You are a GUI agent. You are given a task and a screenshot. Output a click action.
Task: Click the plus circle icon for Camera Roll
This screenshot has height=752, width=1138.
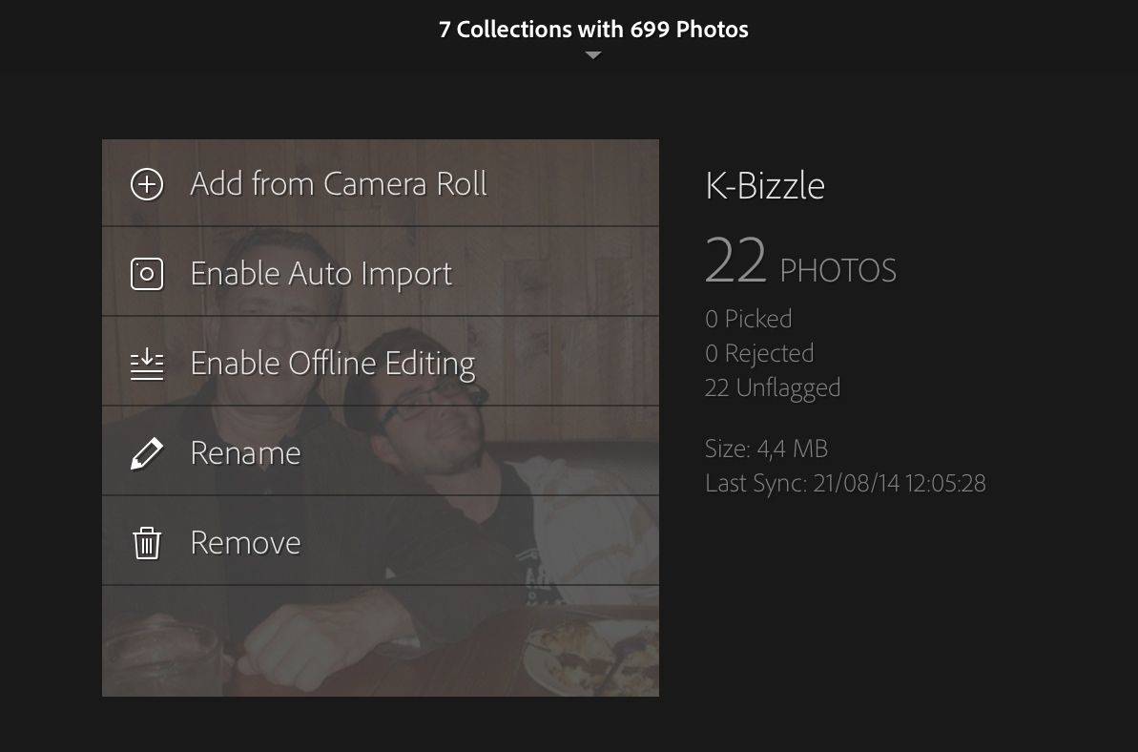[x=147, y=184]
